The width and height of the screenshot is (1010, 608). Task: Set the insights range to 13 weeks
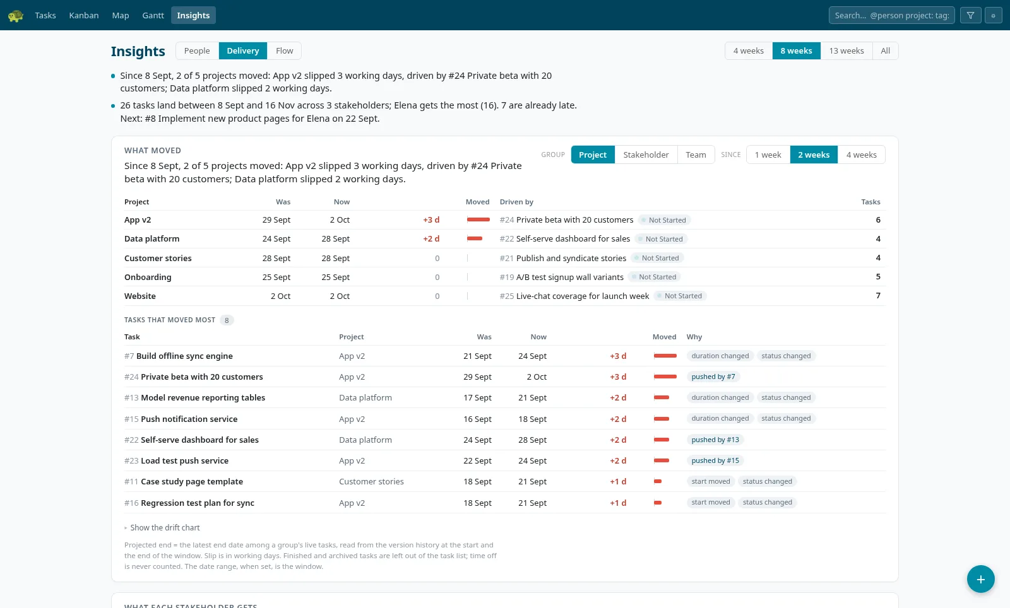click(x=847, y=50)
